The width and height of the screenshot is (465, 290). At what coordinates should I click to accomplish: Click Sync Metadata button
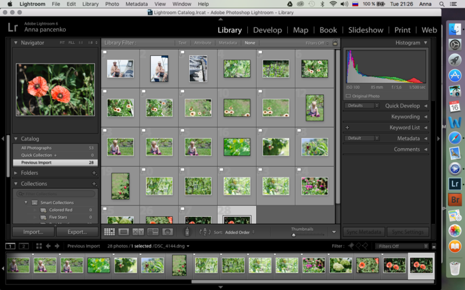pyautogui.click(x=364, y=232)
